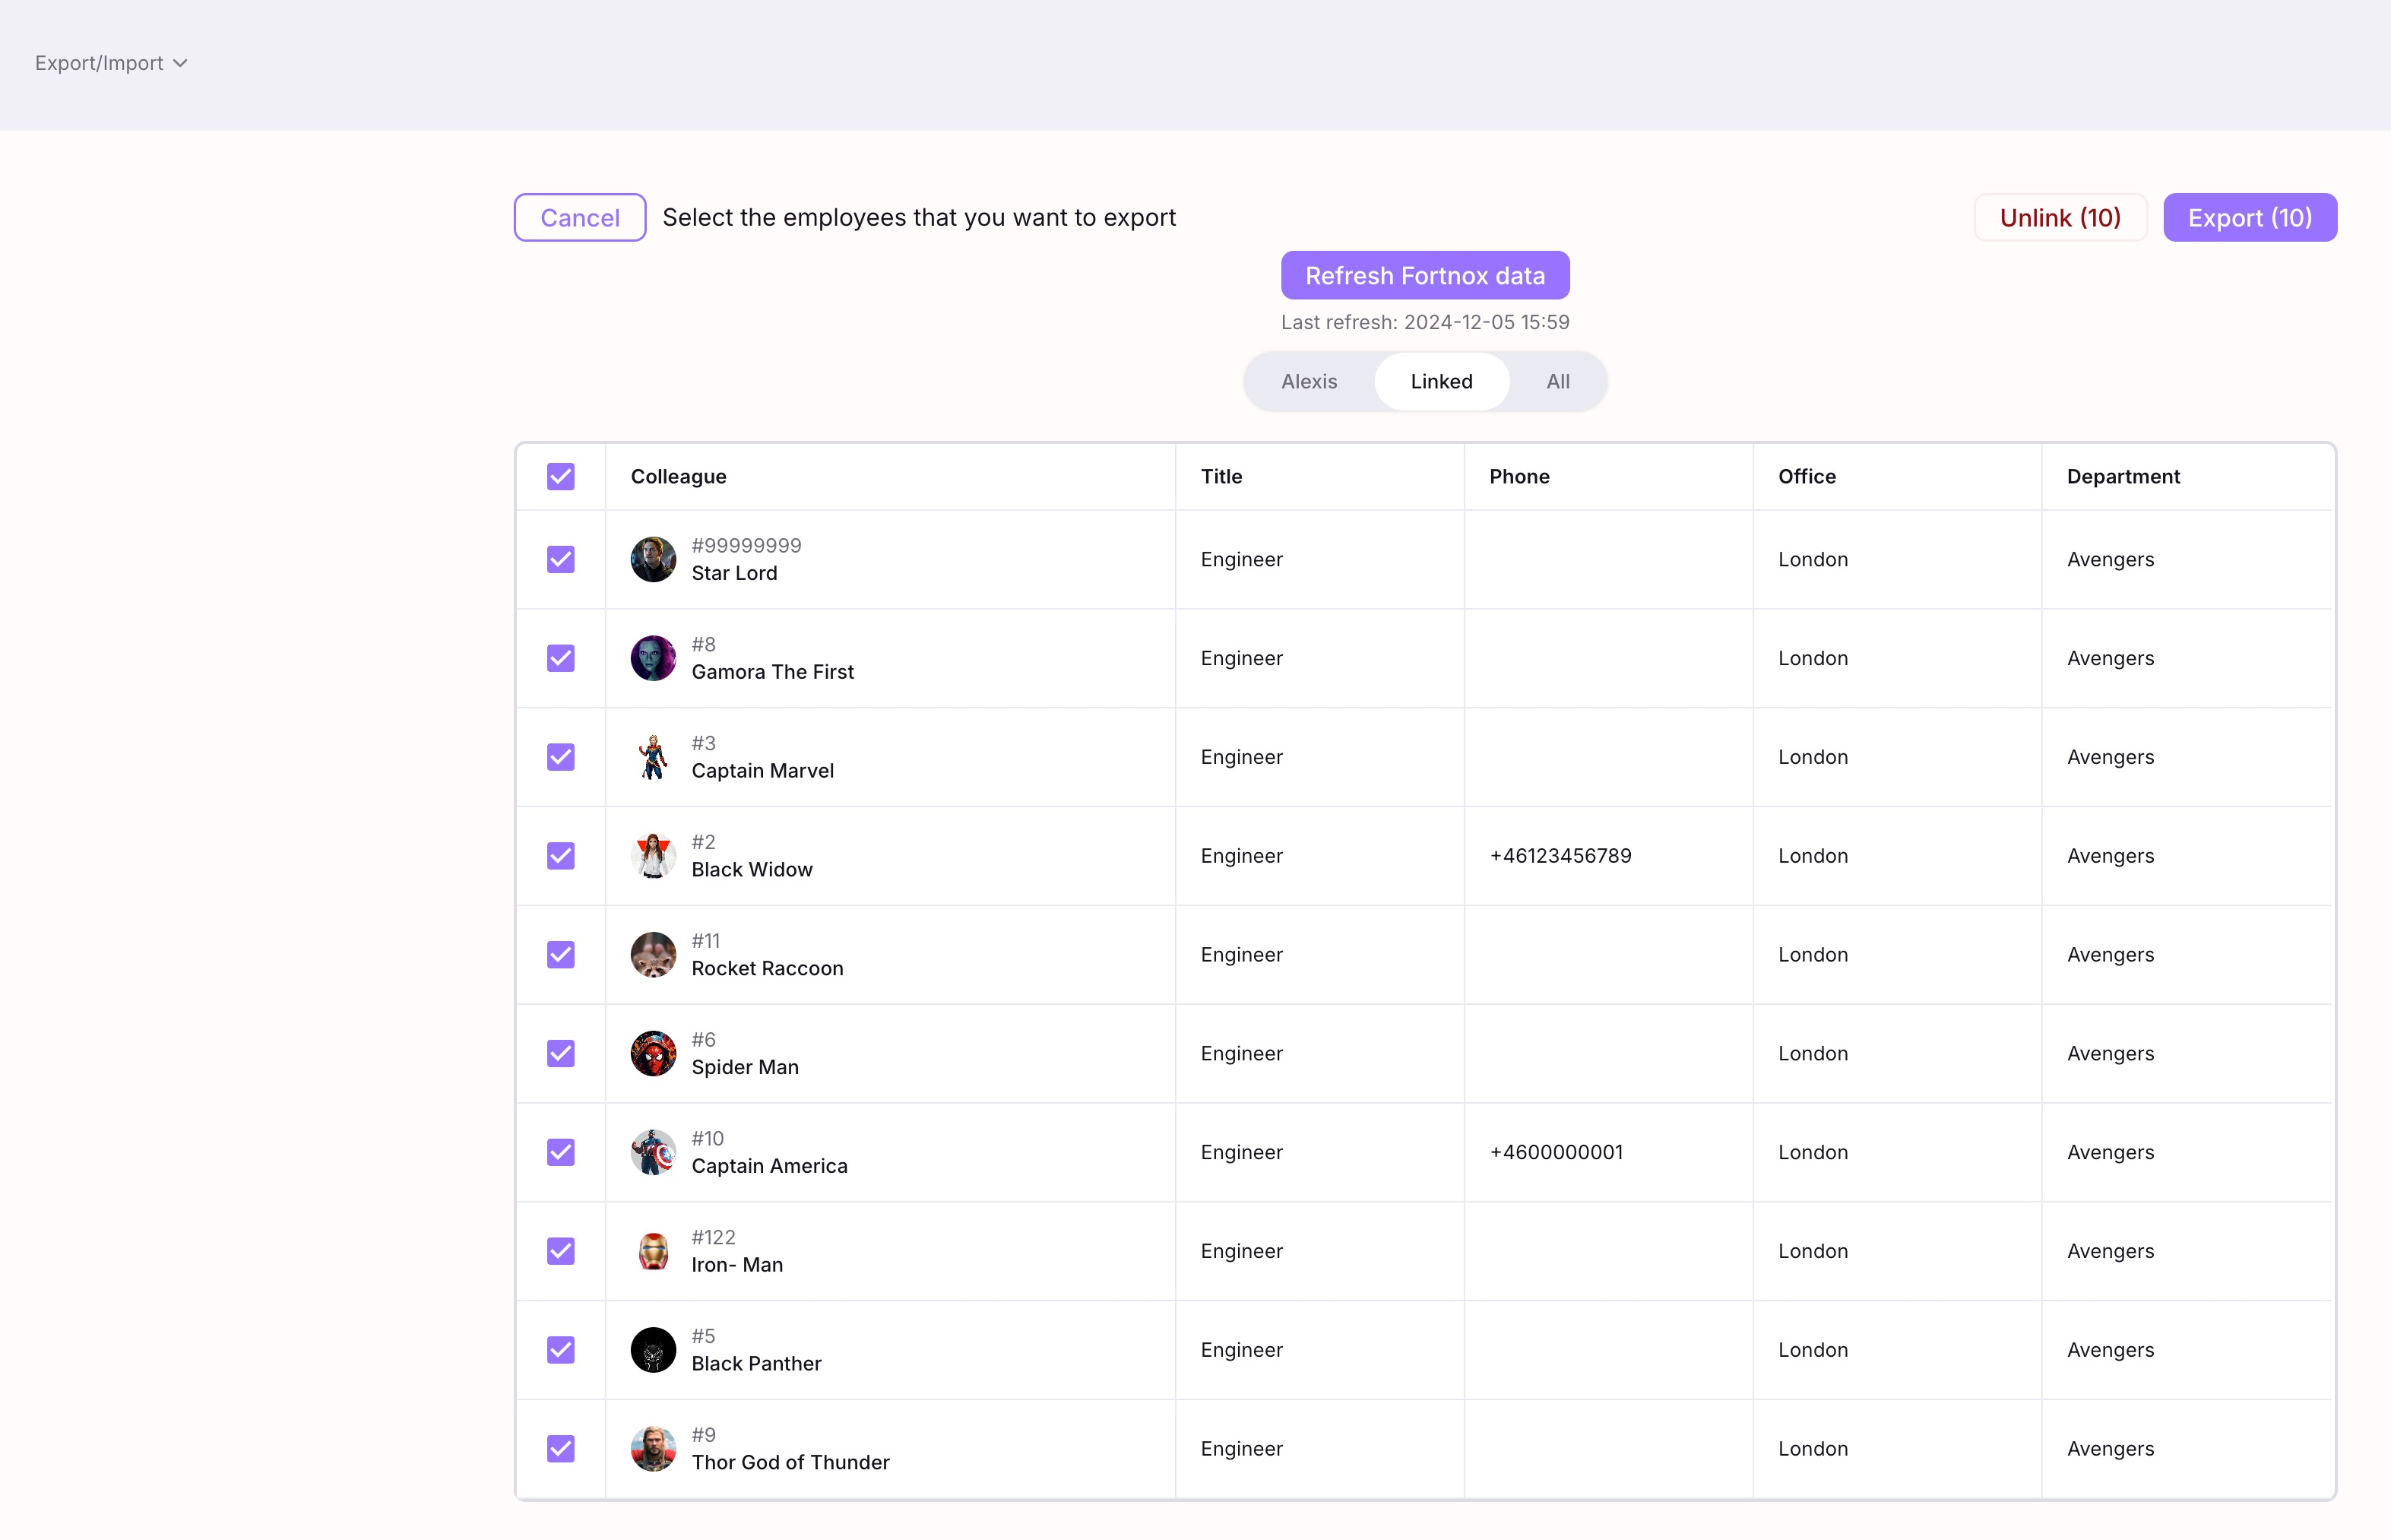The image size is (2391, 1540).
Task: Open the Export/Import dropdown menu
Action: point(111,63)
